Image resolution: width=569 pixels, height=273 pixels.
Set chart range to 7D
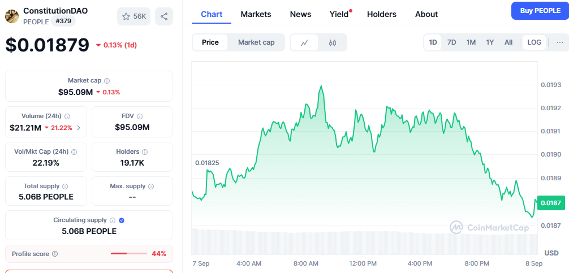point(451,42)
